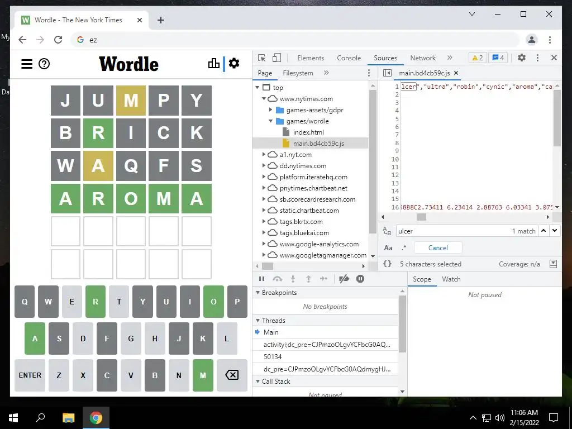The image size is (572, 429).
Task: Open the Wordle help question mark
Action: pyautogui.click(x=44, y=64)
